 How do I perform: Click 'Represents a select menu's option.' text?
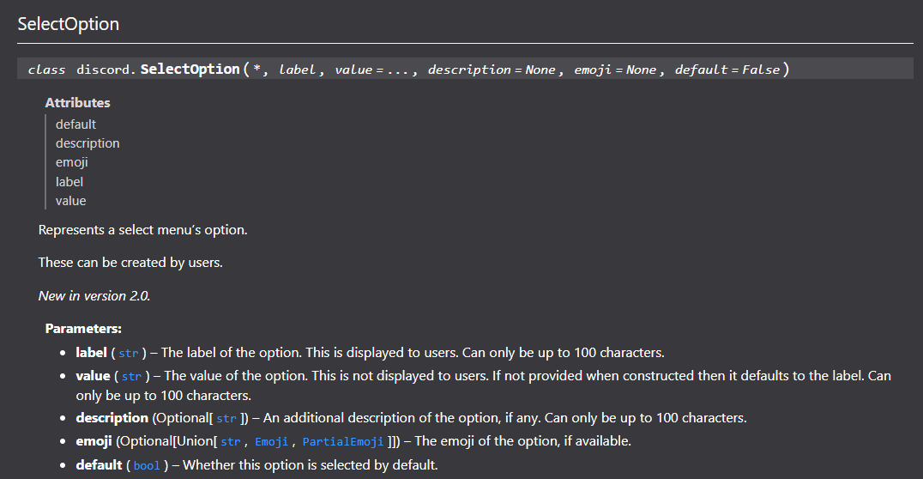[142, 230]
